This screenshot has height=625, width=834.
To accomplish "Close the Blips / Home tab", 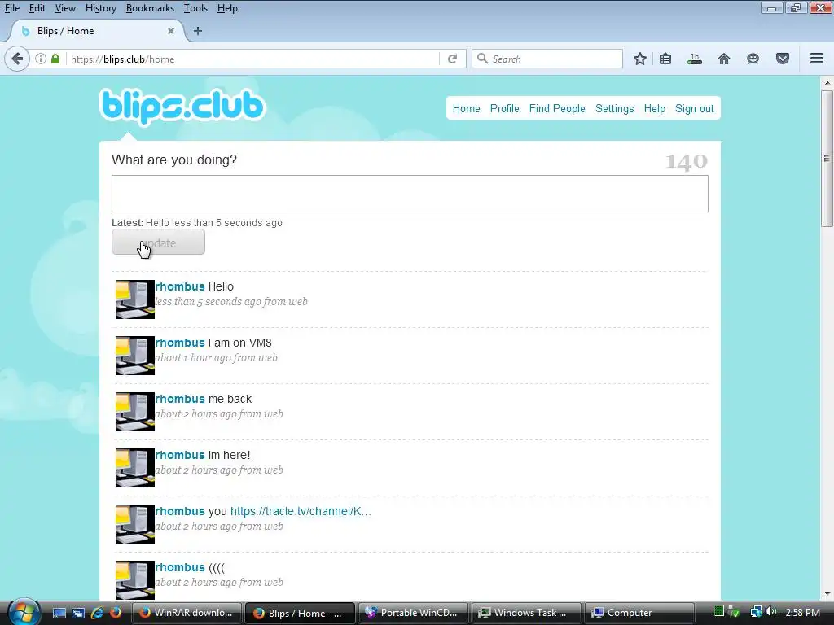I will 171,31.
